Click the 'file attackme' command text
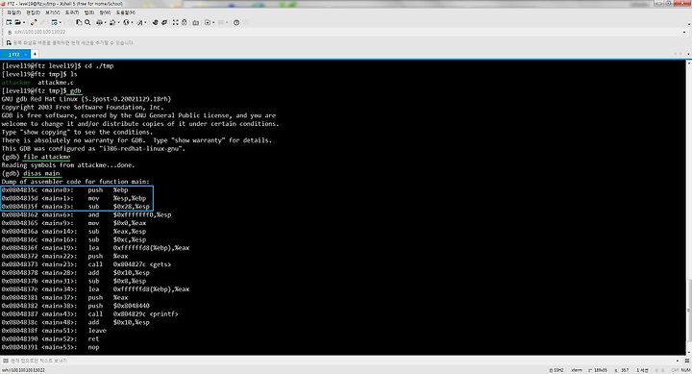692x374 pixels. 47,157
